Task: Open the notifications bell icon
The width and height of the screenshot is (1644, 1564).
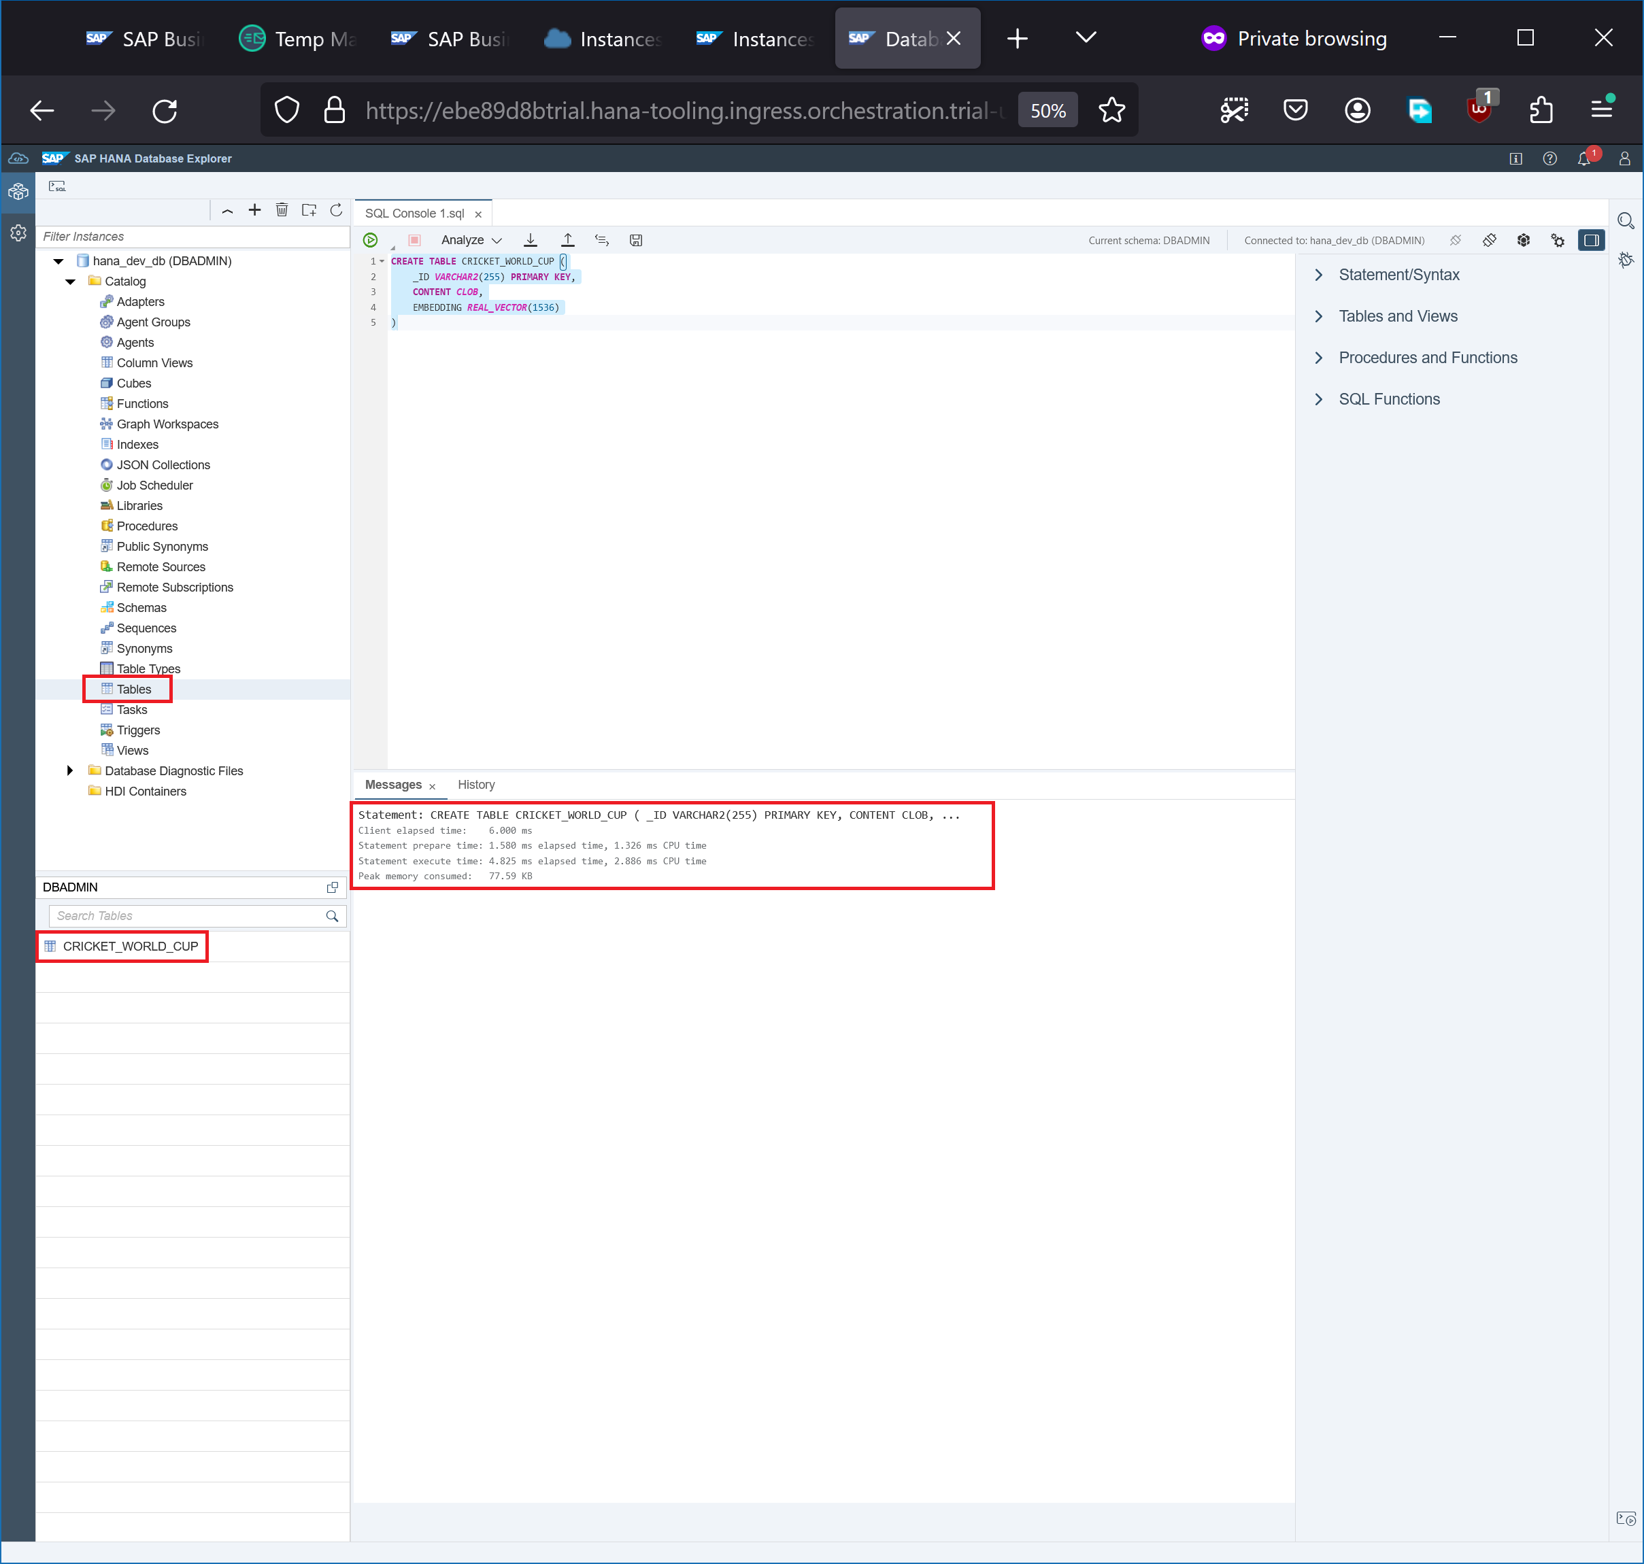Action: click(x=1583, y=158)
